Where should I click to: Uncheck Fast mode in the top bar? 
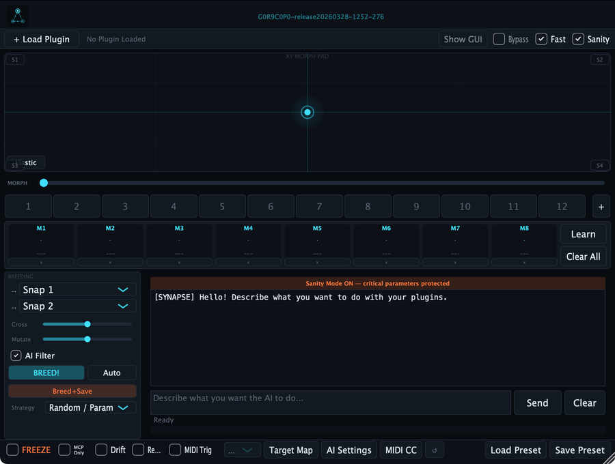pos(542,39)
